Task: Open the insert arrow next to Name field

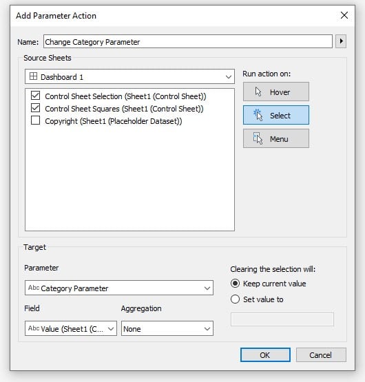Action: [x=341, y=41]
